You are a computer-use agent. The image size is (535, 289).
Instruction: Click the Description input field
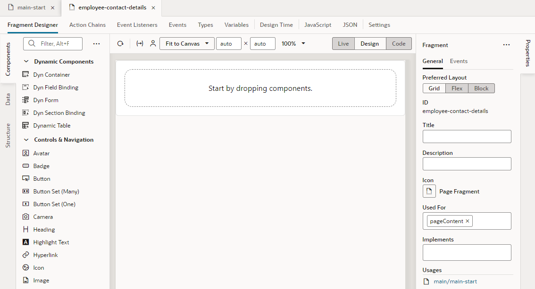[x=467, y=164]
